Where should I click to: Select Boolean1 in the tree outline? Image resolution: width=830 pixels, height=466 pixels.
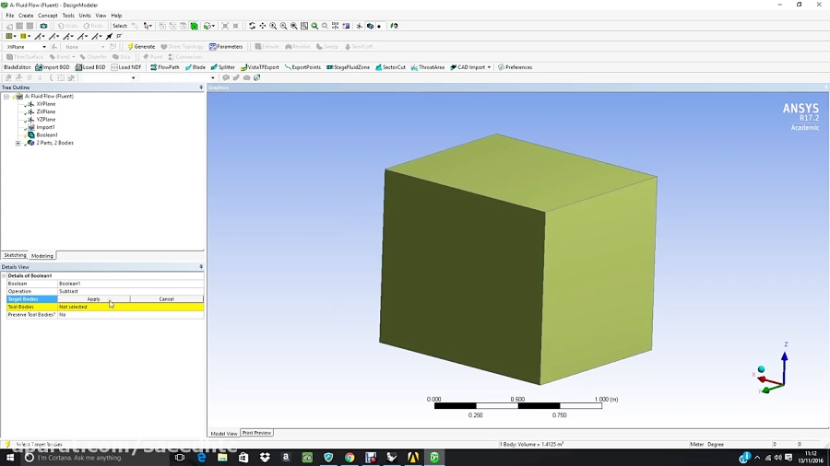47,135
